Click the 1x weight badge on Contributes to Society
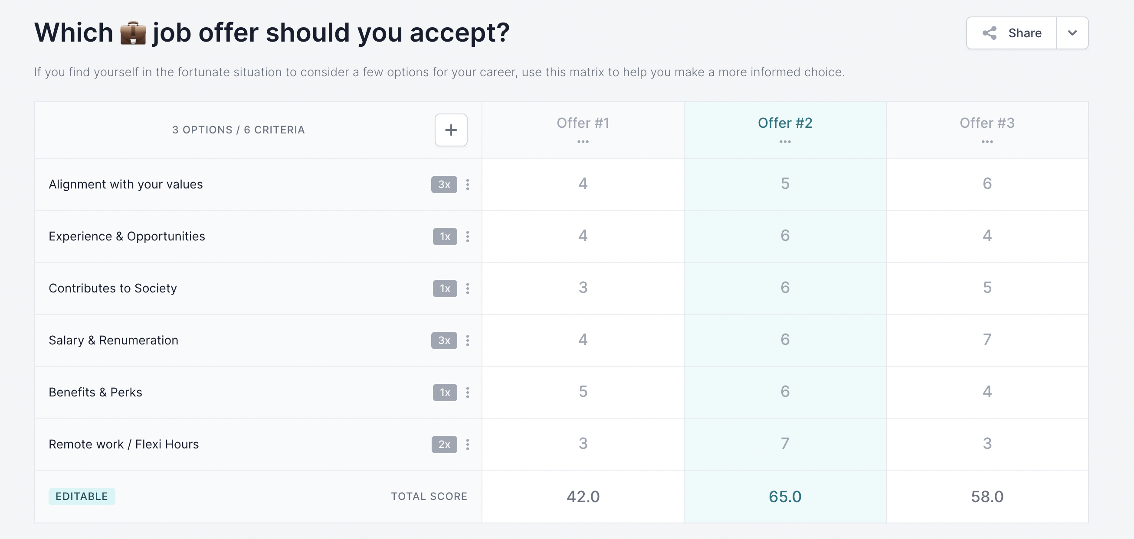 click(x=445, y=289)
